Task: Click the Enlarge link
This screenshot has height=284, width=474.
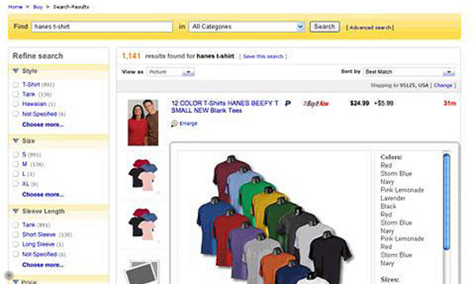Action: coord(188,123)
